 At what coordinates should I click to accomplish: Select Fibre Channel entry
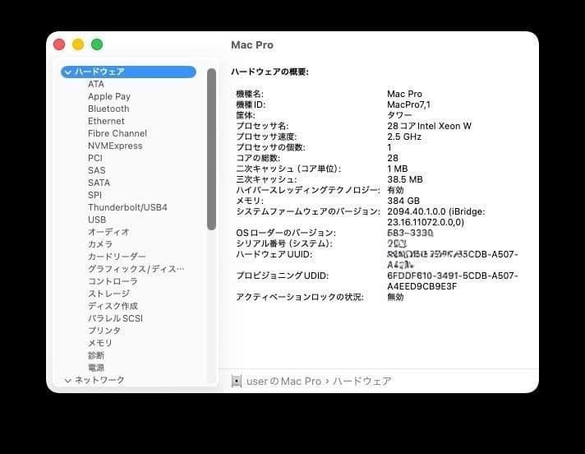coord(117,133)
